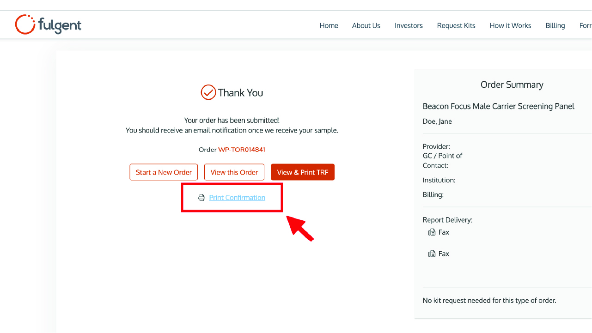The image size is (592, 333).
Task: Click the orange dotted circle in the Fulgent logo
Action: coord(25,24)
